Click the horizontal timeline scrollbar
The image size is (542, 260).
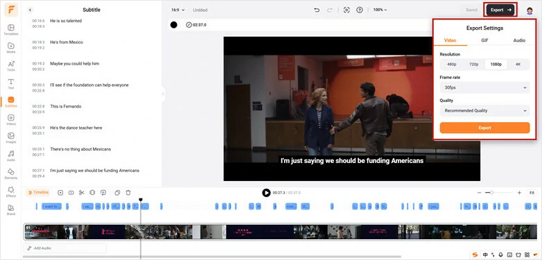click(212, 257)
